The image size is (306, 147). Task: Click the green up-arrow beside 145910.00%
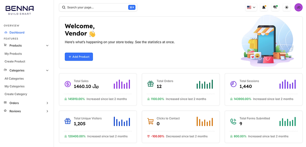tap(66, 99)
